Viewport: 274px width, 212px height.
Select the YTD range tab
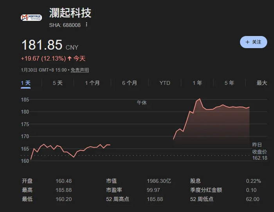[165, 83]
